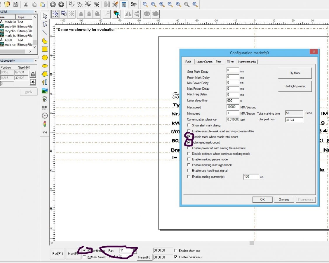The height and width of the screenshot is (263, 329).
Task: Click the Save floppy disk icon
Action: pos(15,4)
